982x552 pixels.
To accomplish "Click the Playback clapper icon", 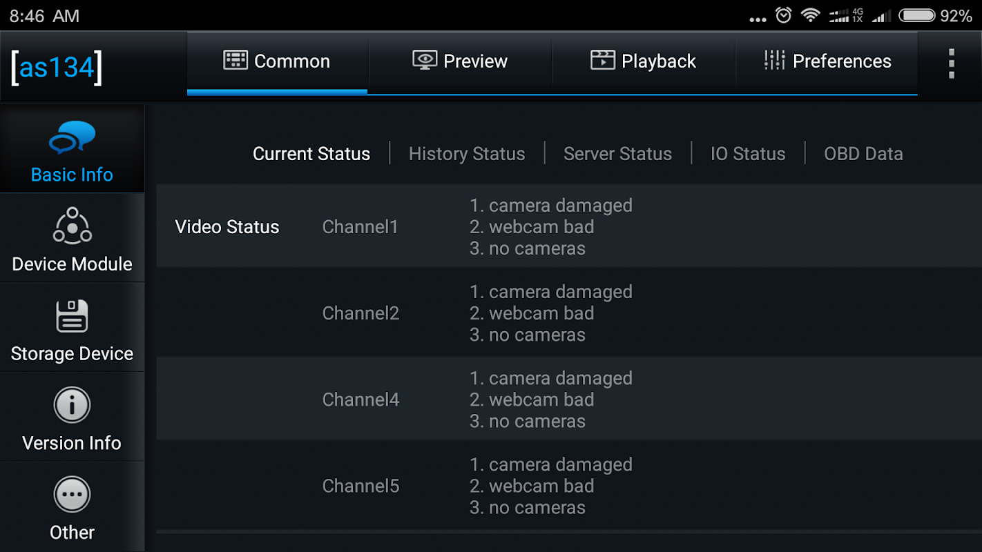I will (602, 60).
